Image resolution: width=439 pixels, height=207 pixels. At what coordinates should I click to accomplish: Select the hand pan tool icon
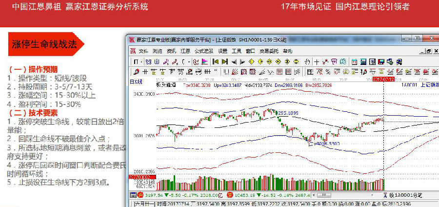(307, 62)
